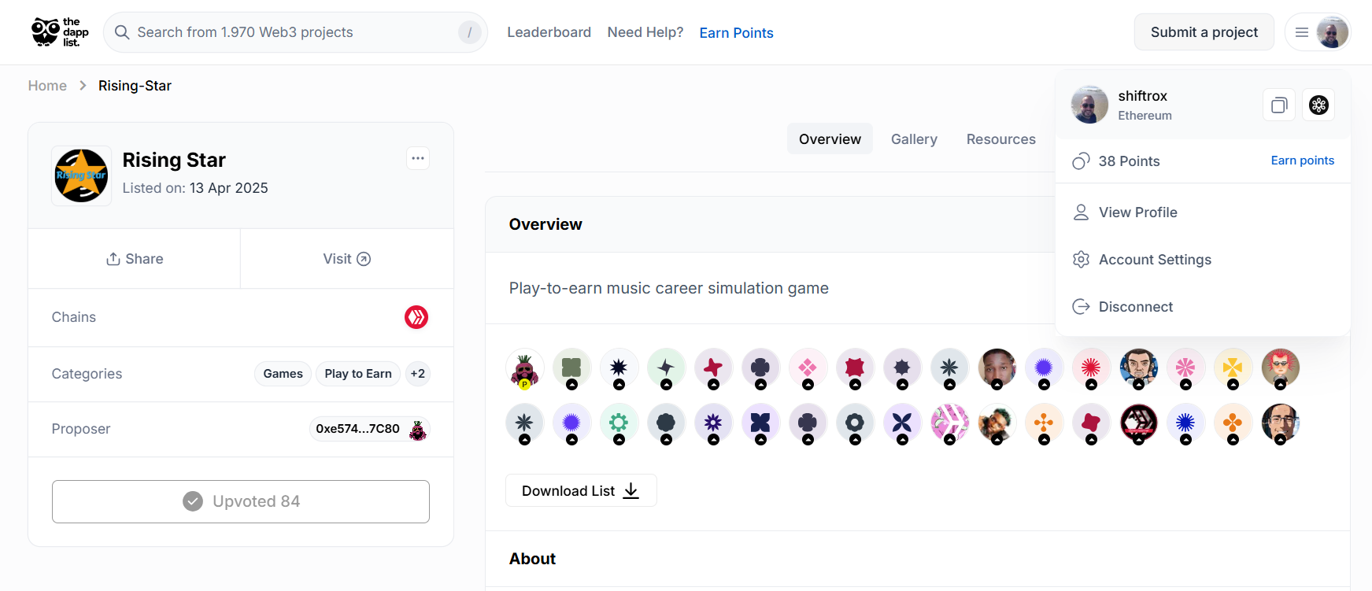Visit the Rising Star website

click(347, 259)
